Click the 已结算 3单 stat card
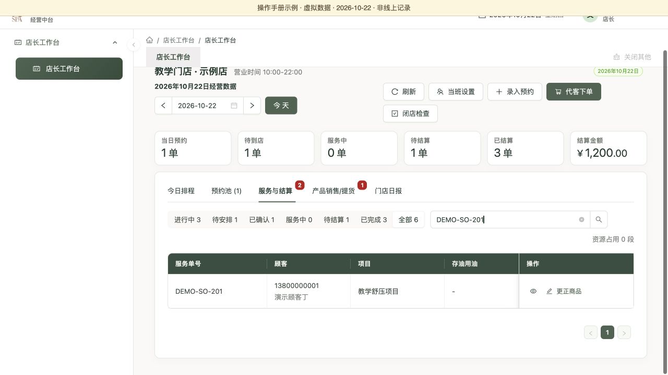 point(526,148)
